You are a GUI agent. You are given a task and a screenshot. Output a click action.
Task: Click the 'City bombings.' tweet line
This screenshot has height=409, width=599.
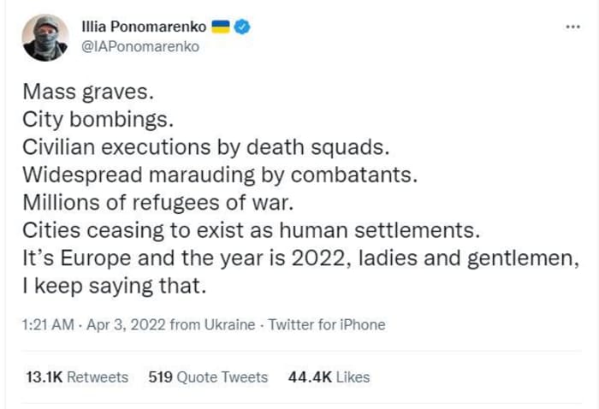click(98, 120)
